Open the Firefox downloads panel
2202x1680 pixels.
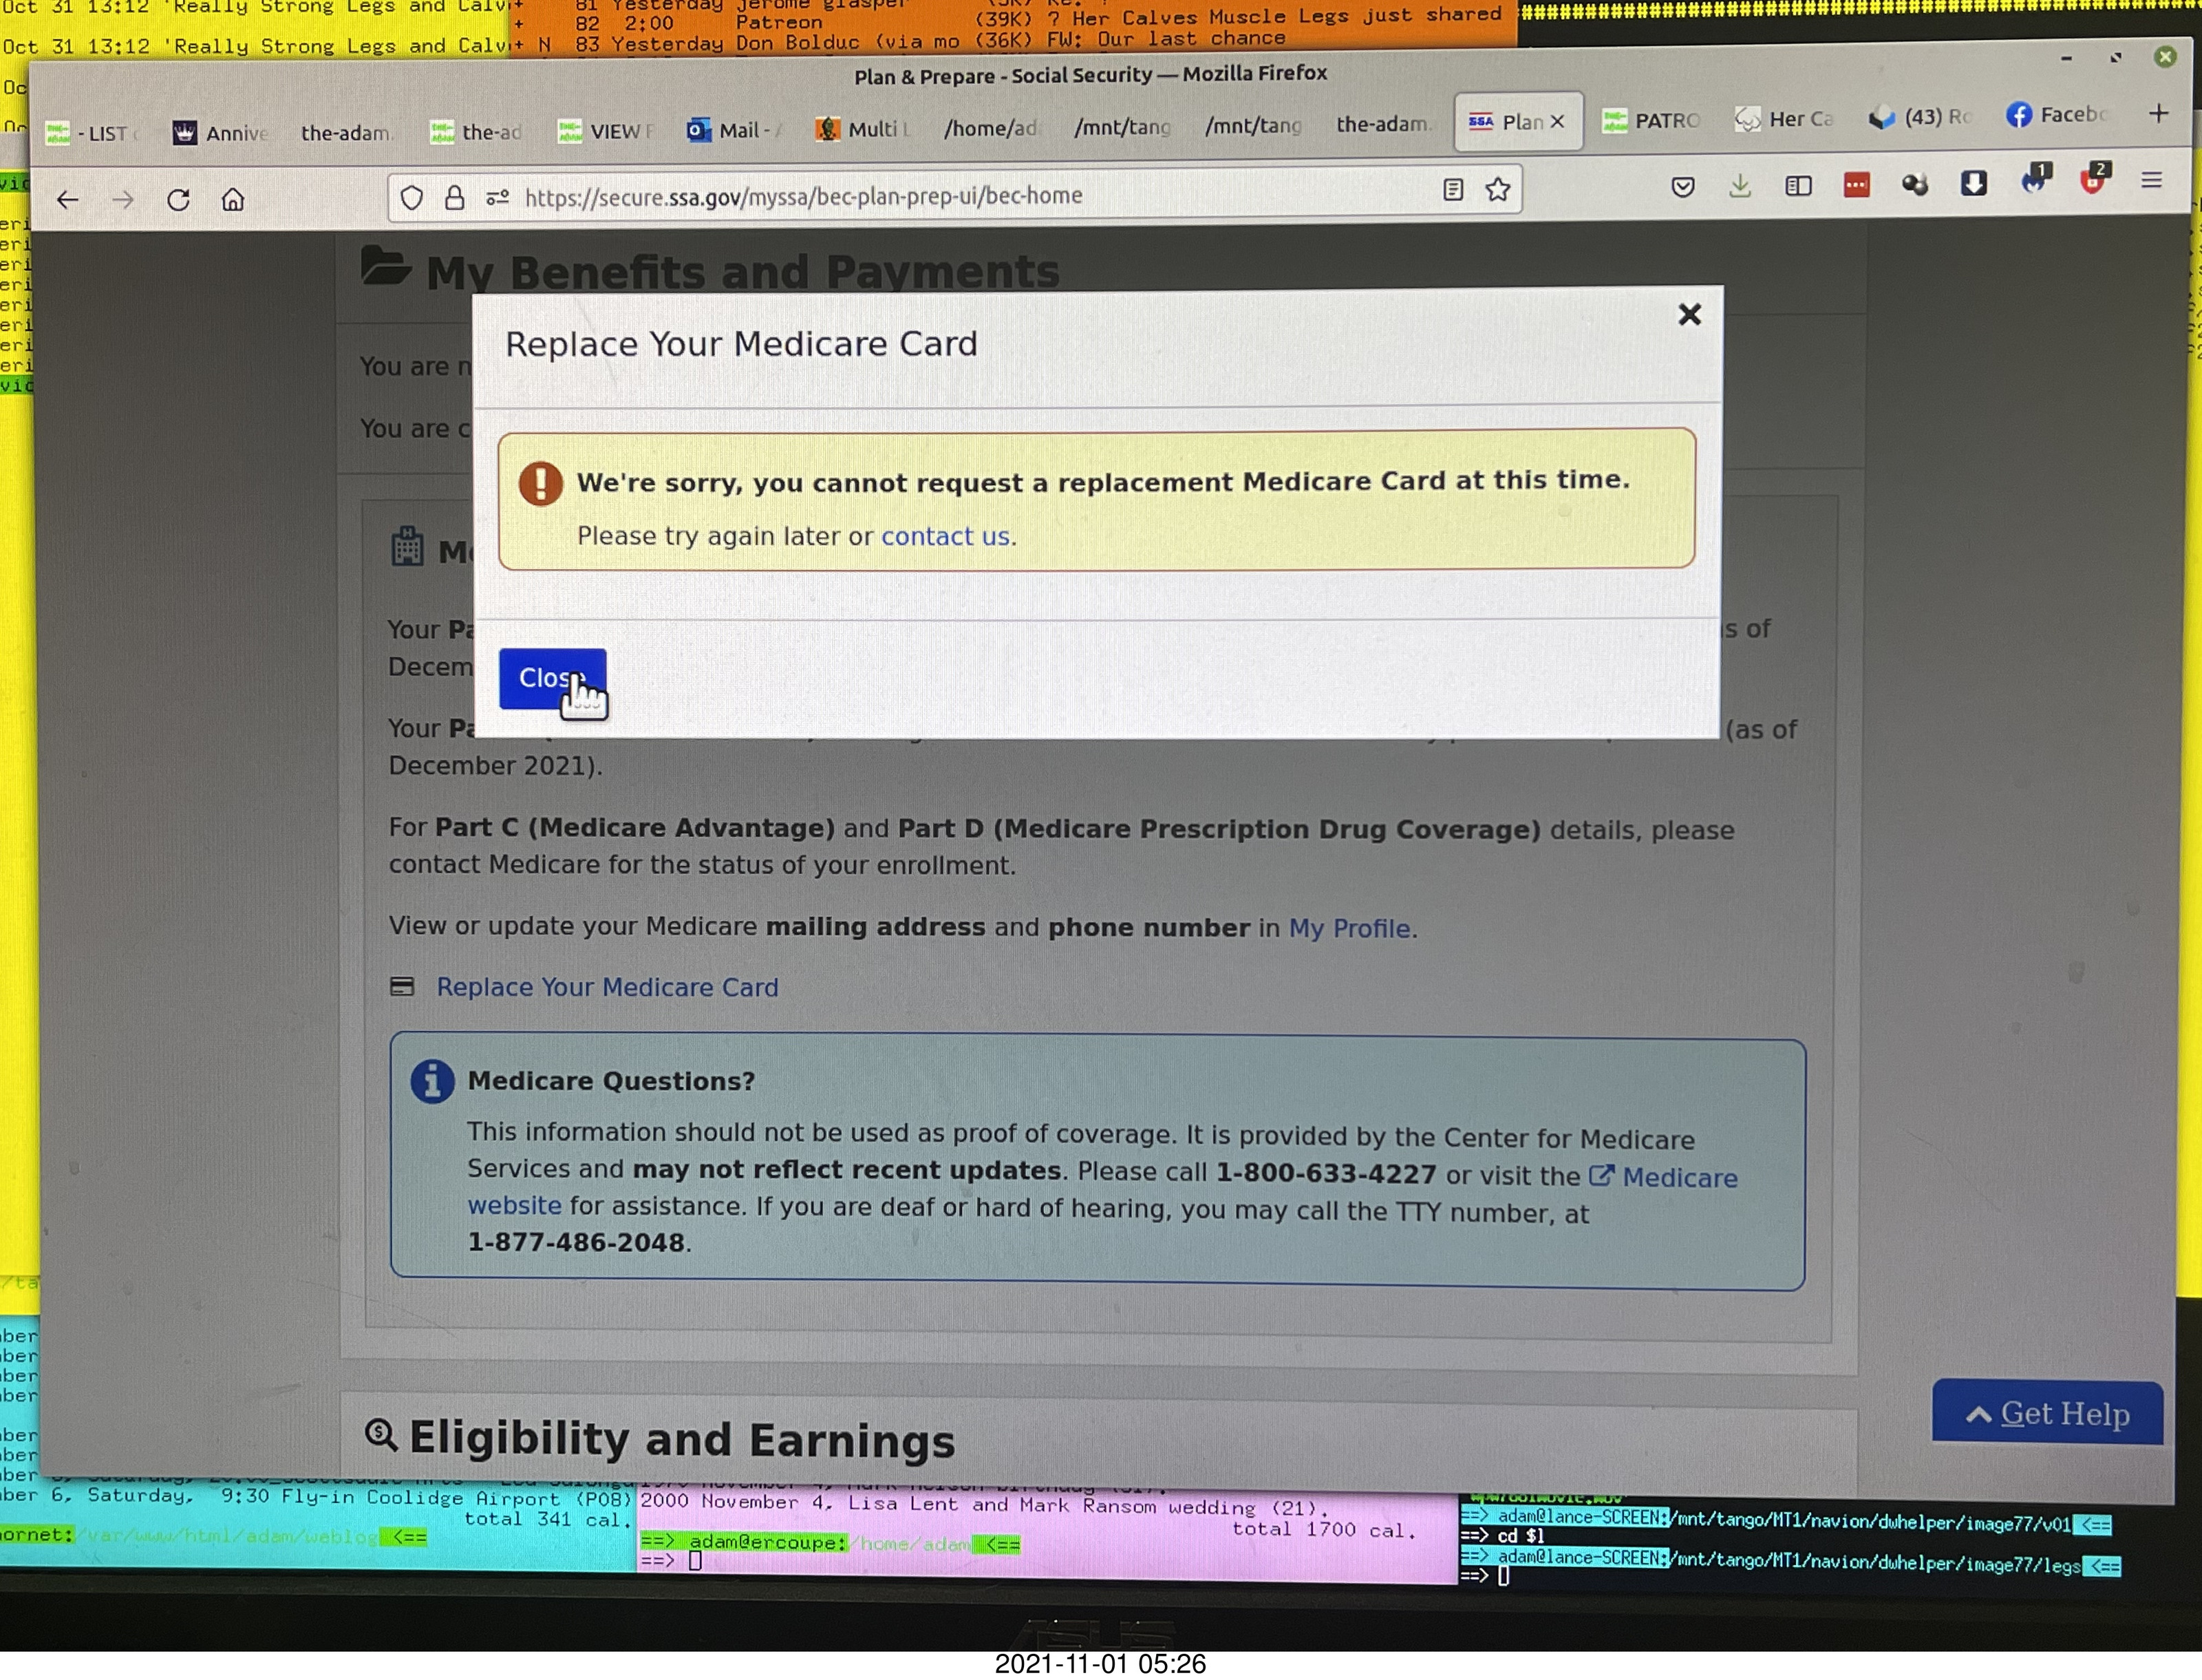1739,186
